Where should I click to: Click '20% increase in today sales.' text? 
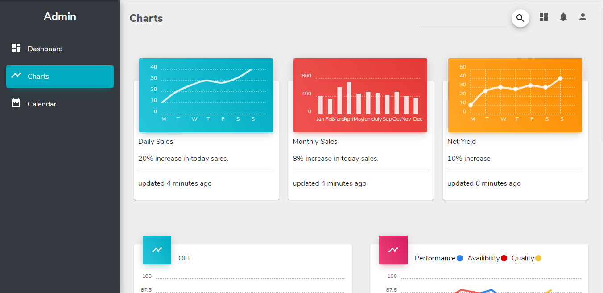coord(183,159)
